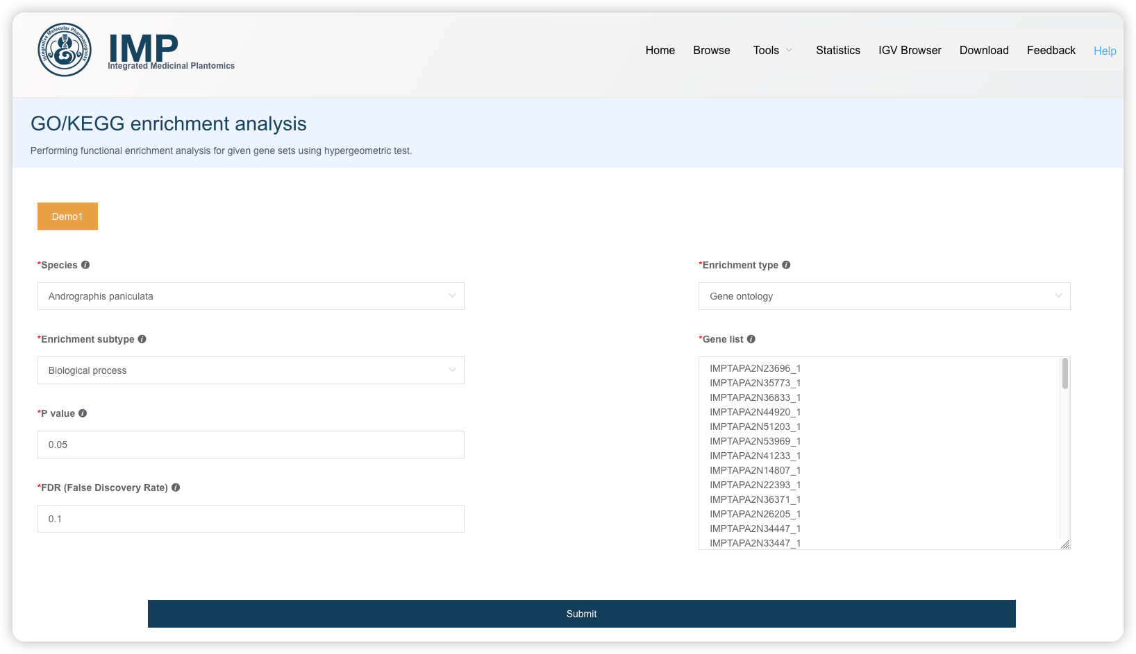Viewport: 1136px width, 654px height.
Task: Expand the Tools menu chevron
Action: coord(789,50)
